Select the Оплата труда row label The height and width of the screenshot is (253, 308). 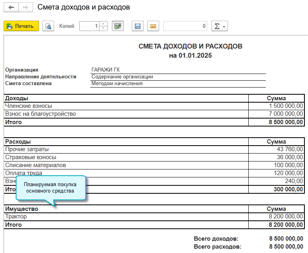(x=23, y=173)
